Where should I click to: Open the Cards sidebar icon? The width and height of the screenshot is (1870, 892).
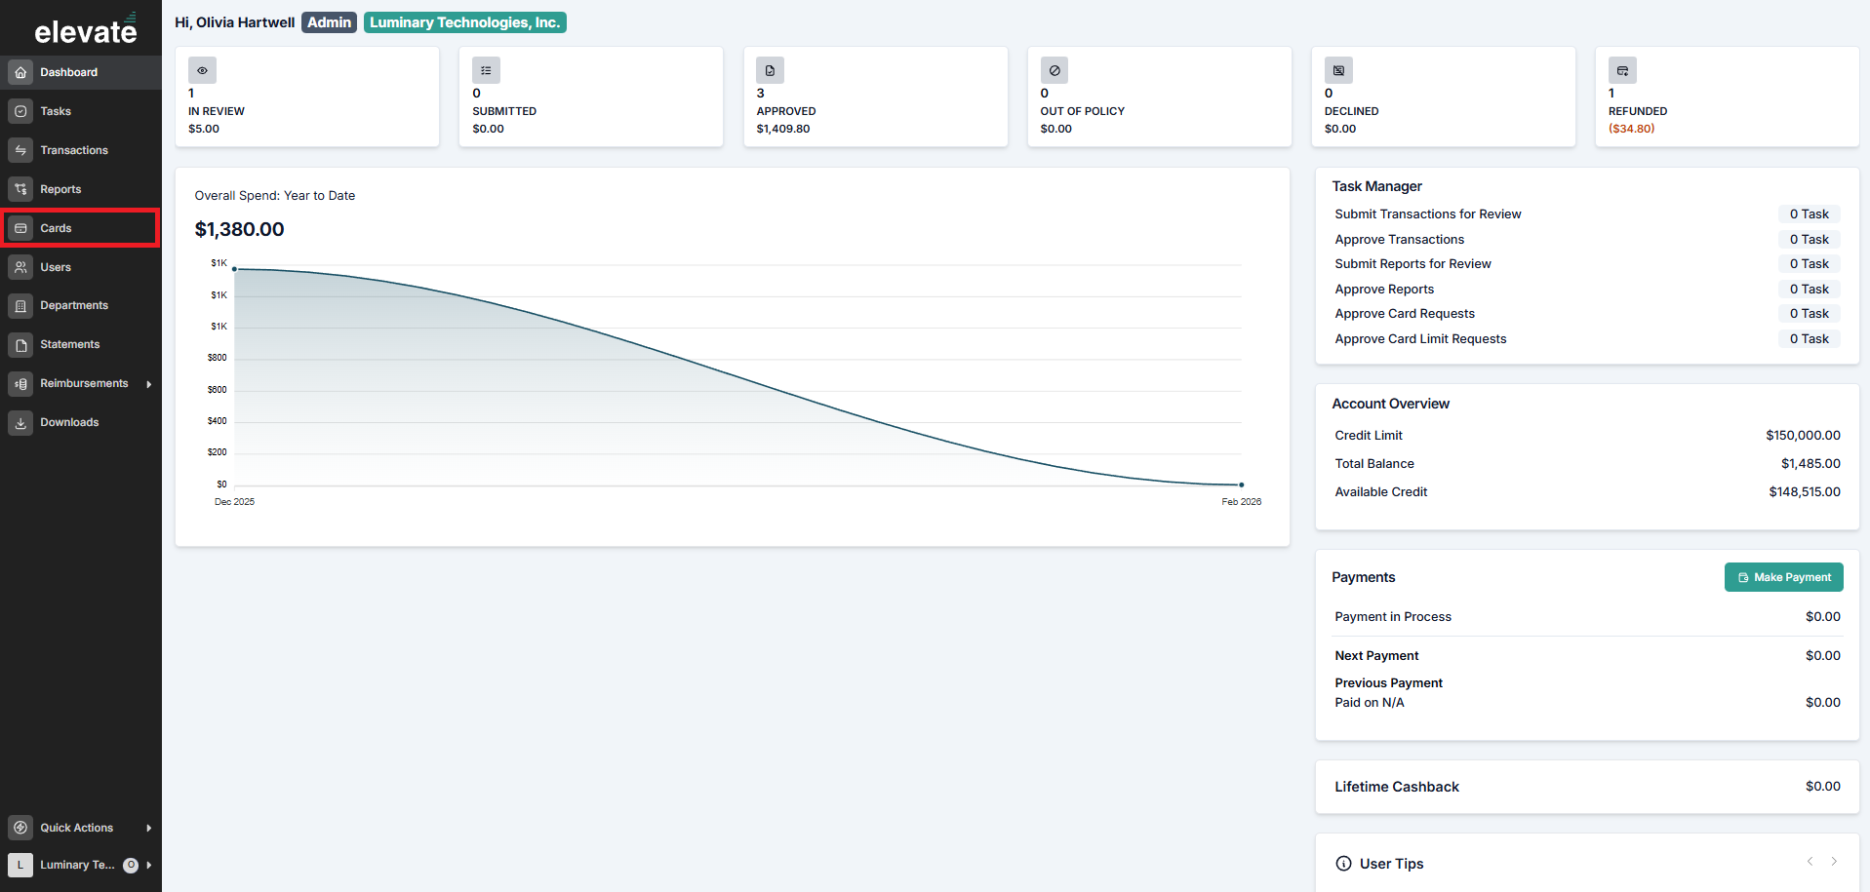click(x=20, y=228)
